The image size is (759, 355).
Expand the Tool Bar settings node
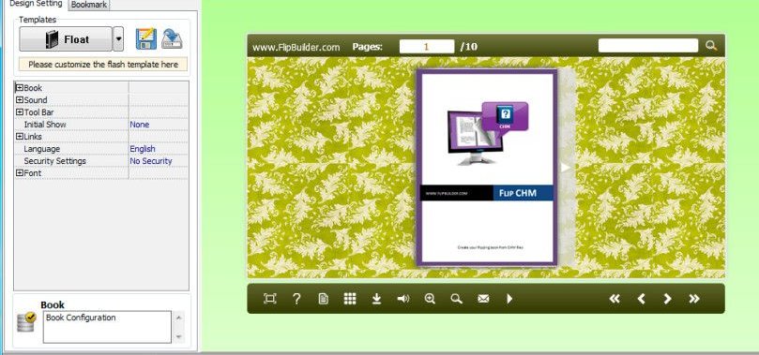point(20,112)
